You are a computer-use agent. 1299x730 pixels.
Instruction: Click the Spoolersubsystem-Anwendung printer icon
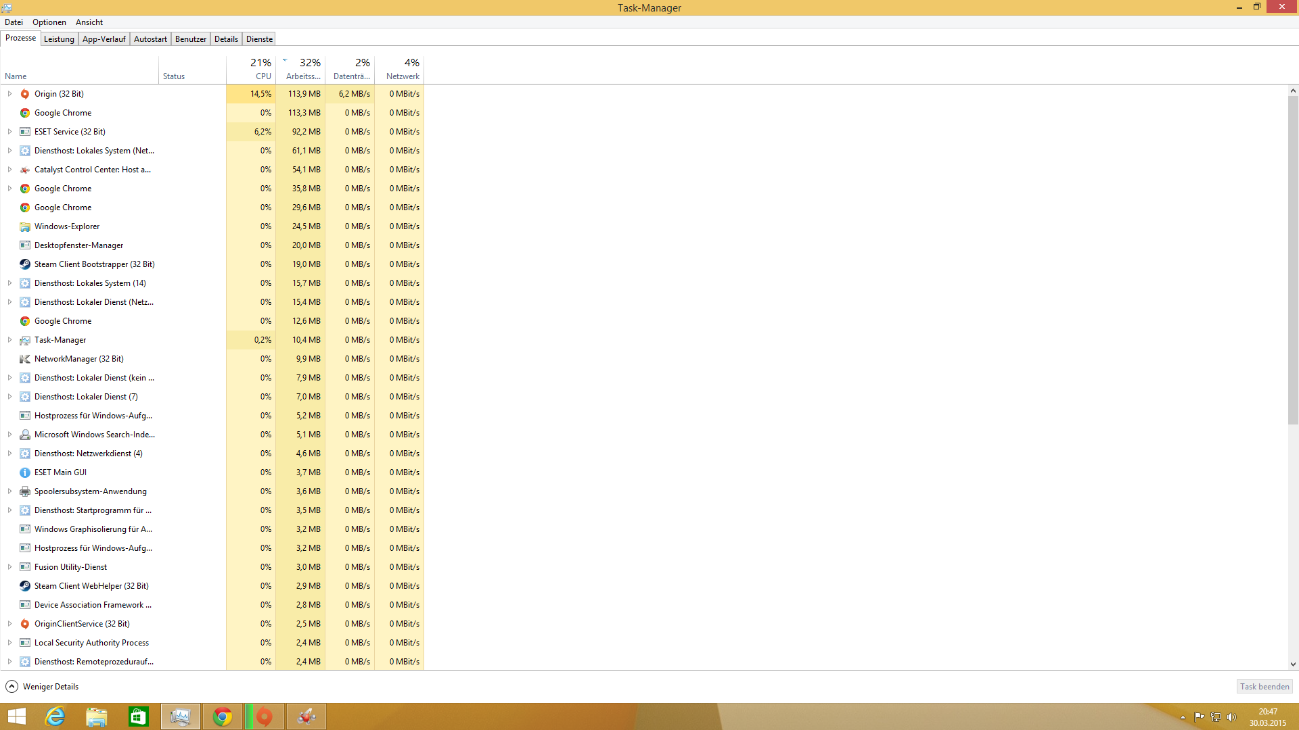tap(25, 491)
